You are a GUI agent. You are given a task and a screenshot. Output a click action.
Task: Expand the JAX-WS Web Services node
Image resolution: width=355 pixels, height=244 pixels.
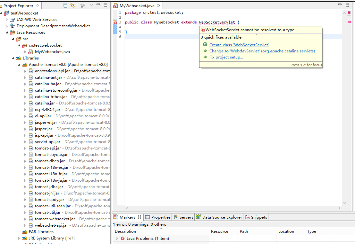click(7, 20)
